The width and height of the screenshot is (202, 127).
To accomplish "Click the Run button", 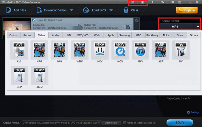I will tap(180, 122).
